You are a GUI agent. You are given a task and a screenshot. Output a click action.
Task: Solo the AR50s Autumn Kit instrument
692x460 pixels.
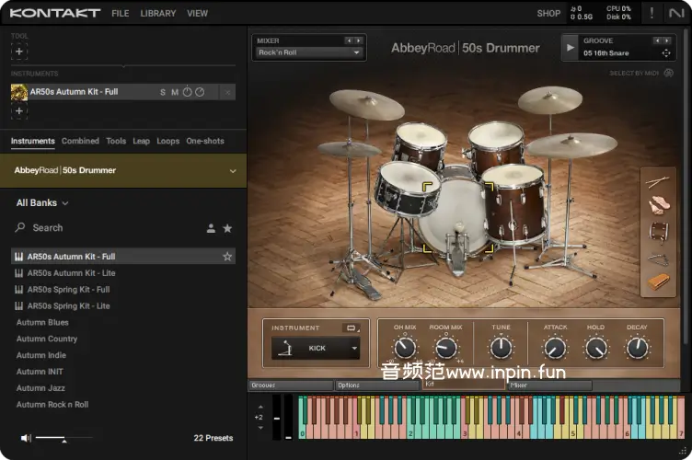click(163, 92)
